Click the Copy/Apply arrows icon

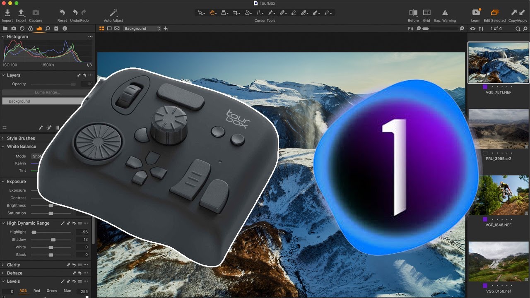pos(518,13)
